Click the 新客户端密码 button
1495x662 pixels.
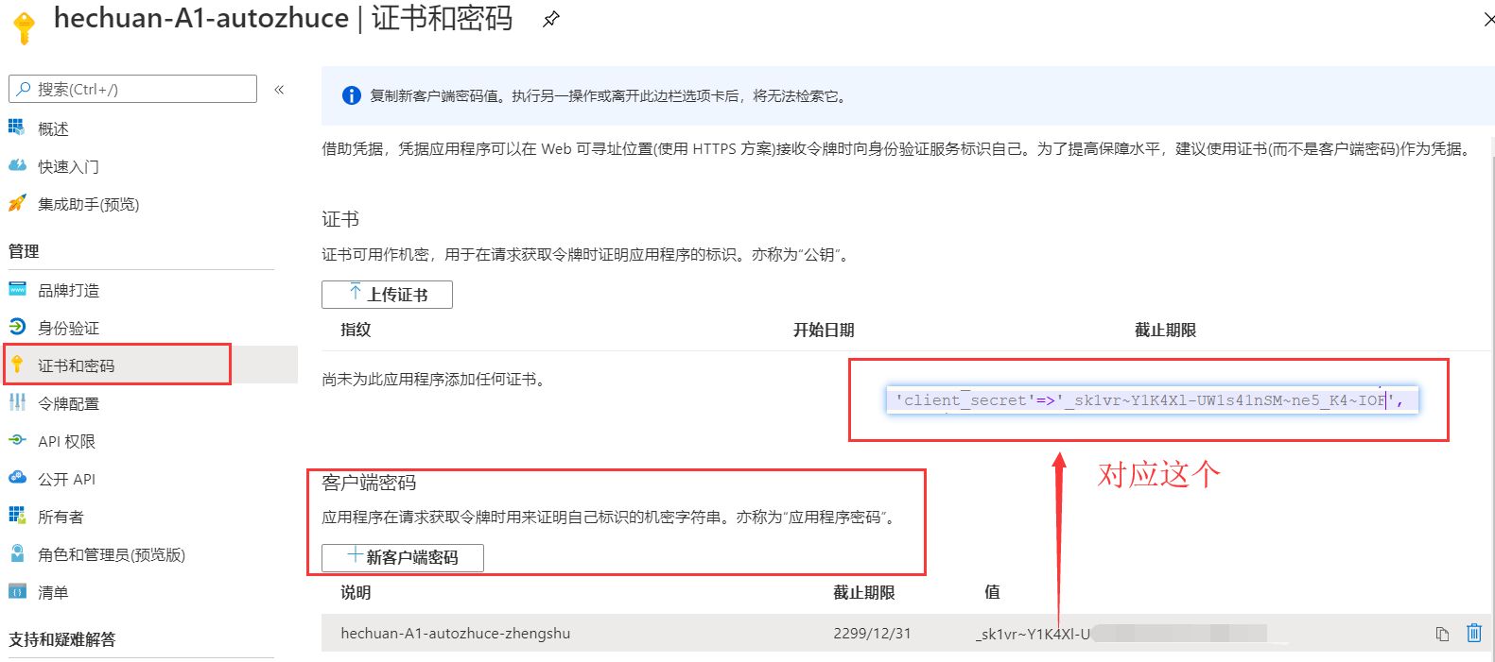click(x=403, y=557)
